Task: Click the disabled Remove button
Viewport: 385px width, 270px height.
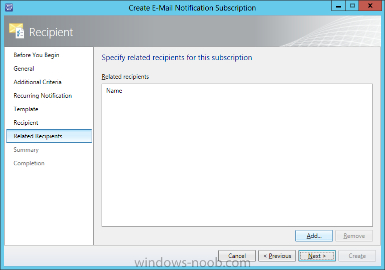Action: [354, 236]
